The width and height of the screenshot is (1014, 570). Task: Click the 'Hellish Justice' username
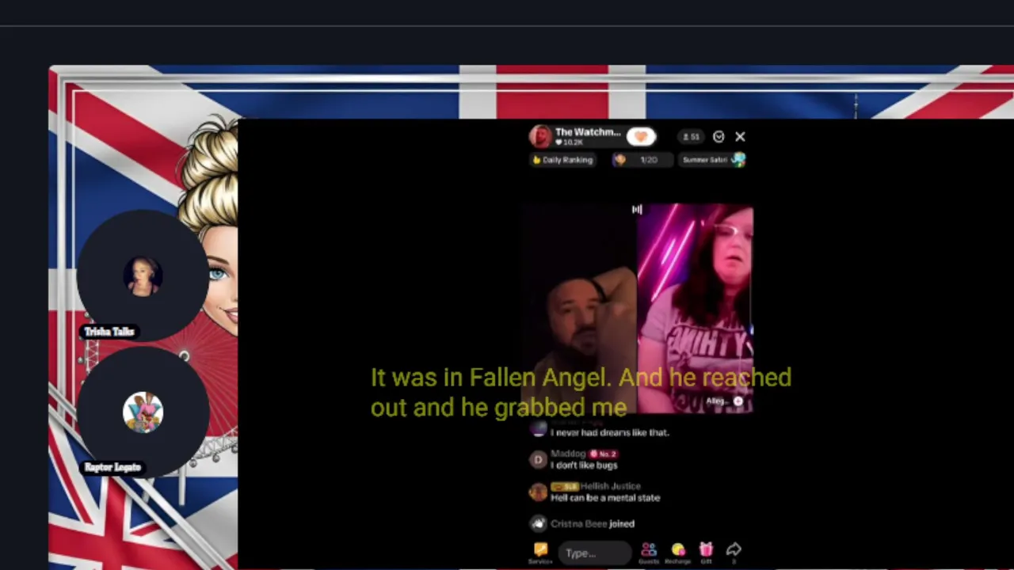(611, 486)
